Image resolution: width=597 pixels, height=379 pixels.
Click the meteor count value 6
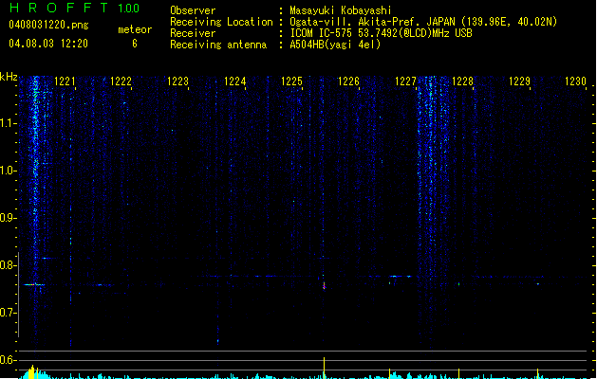pyautogui.click(x=135, y=44)
